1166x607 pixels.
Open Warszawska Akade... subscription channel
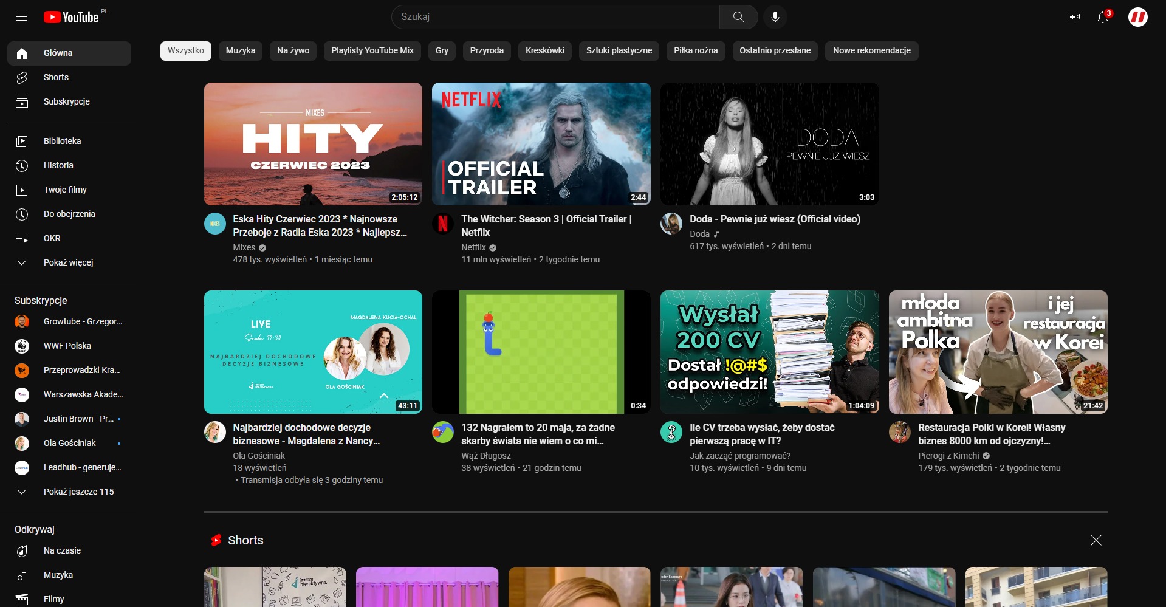pyautogui.click(x=69, y=394)
